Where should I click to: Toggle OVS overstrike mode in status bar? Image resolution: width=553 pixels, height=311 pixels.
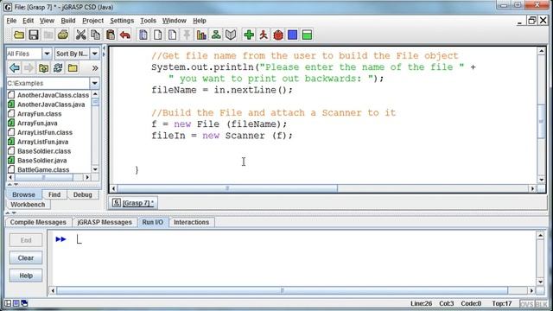[x=526, y=303]
